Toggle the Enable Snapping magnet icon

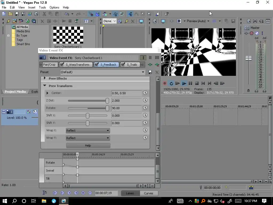[x=91, y=14]
